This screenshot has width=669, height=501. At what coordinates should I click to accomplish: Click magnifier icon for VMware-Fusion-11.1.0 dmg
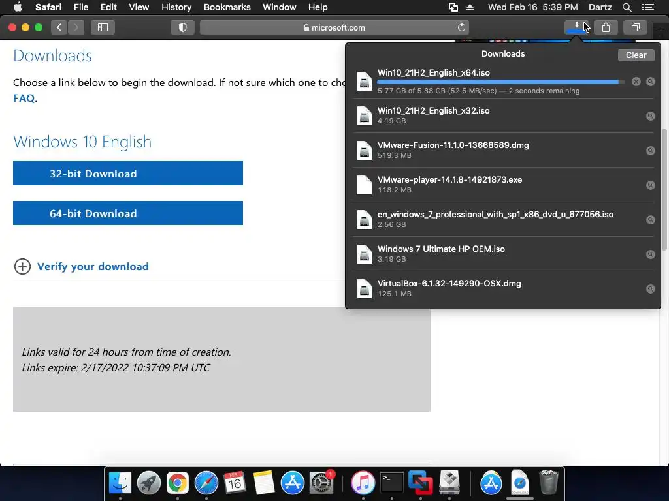pos(650,151)
